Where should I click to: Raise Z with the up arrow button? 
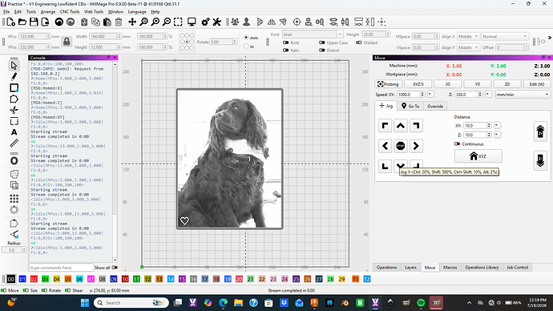(x=540, y=131)
